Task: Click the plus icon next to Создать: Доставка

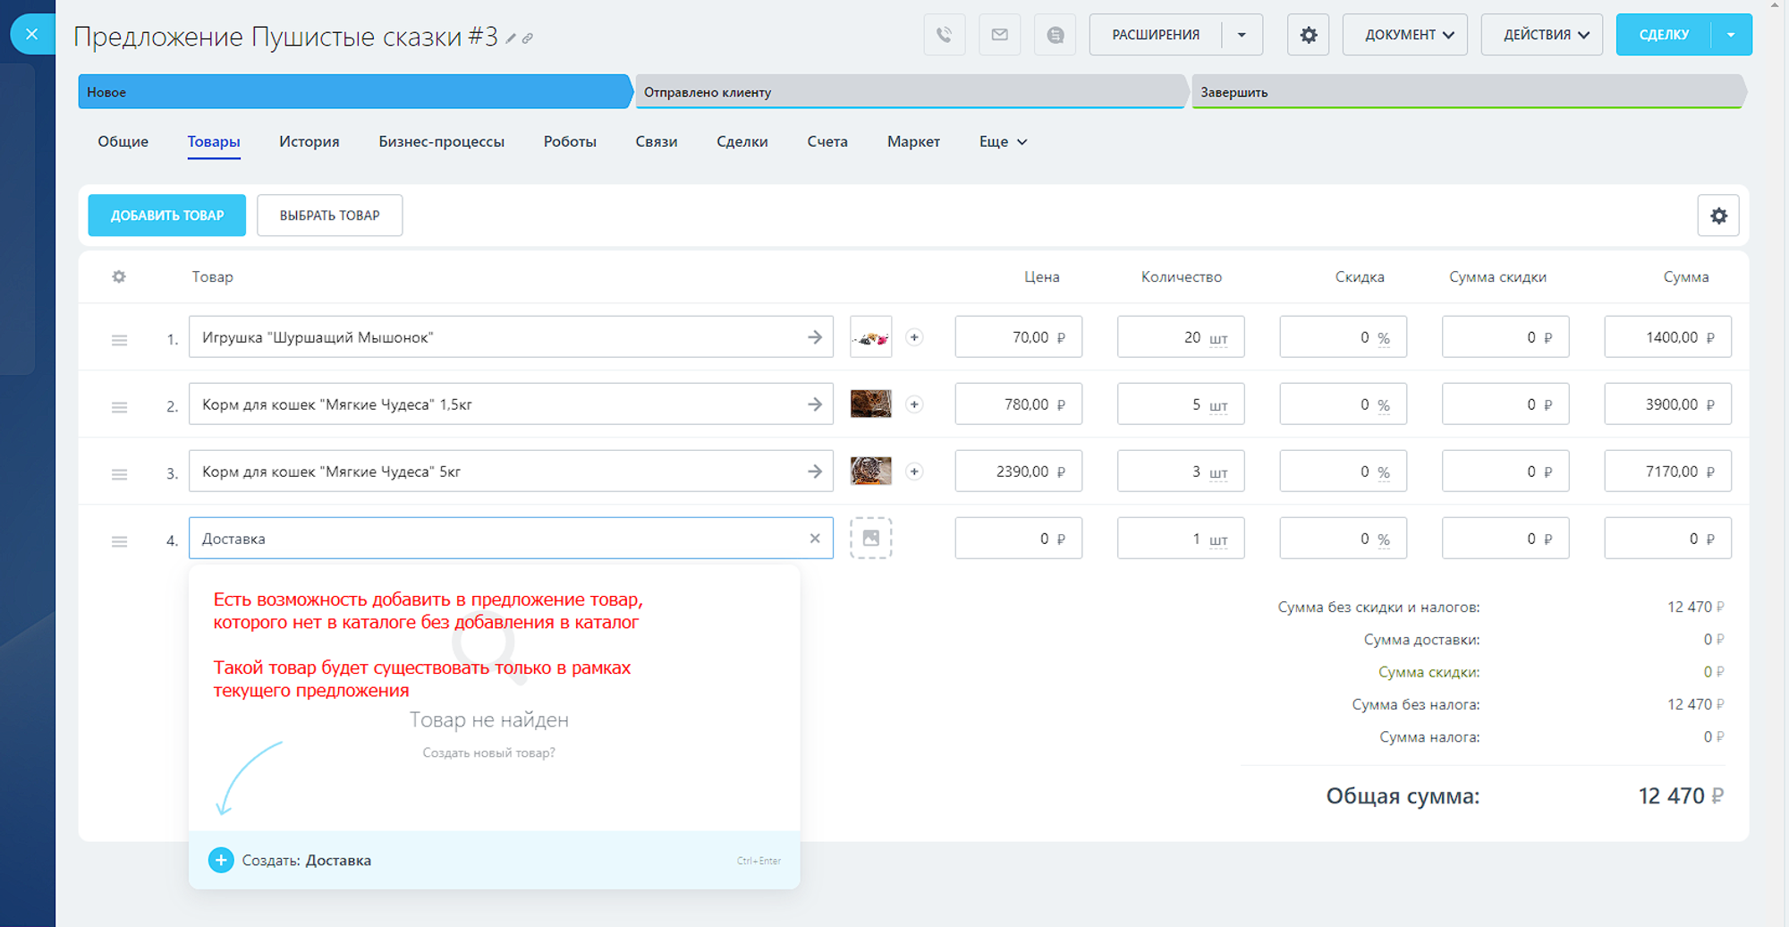Action: [221, 860]
